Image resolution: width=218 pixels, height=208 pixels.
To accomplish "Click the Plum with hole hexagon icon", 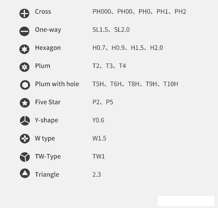I will click(x=25, y=85).
